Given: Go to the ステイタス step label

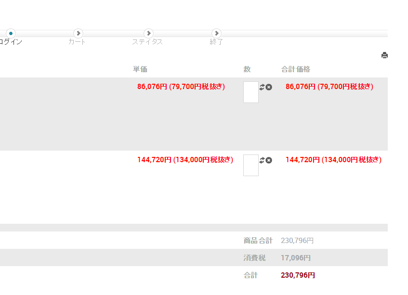Looking at the screenshot, I should click(x=147, y=42).
